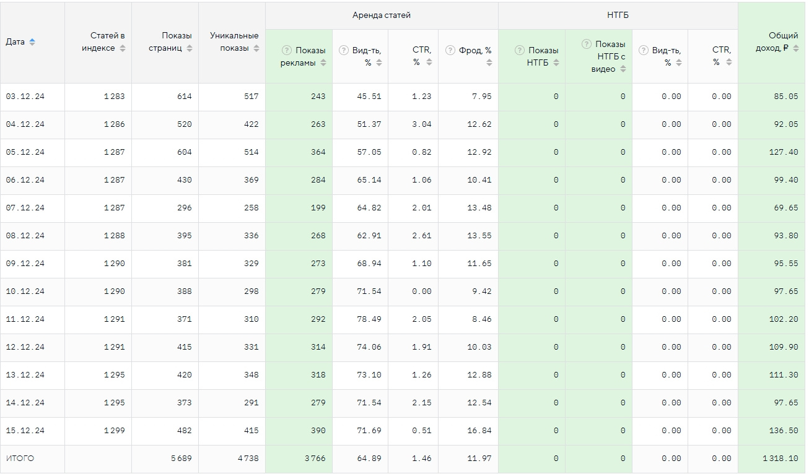Image resolution: width=809 pixels, height=474 pixels.
Task: Click the 136.50 income cell
Action: coord(784,431)
